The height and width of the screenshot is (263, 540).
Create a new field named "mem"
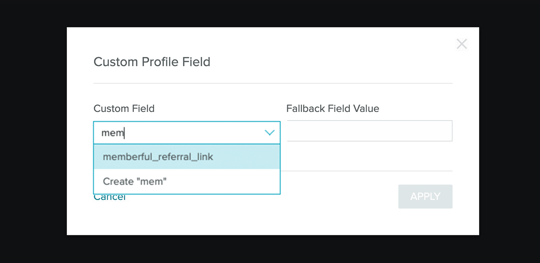[135, 181]
